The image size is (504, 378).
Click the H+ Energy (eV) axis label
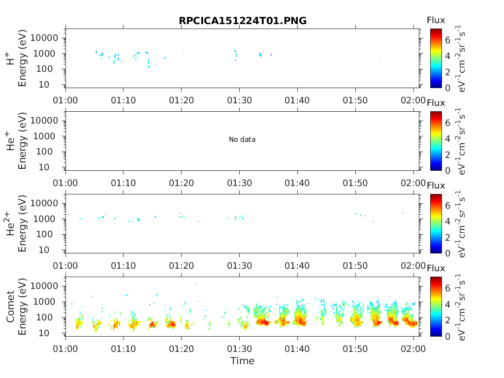(16, 58)
